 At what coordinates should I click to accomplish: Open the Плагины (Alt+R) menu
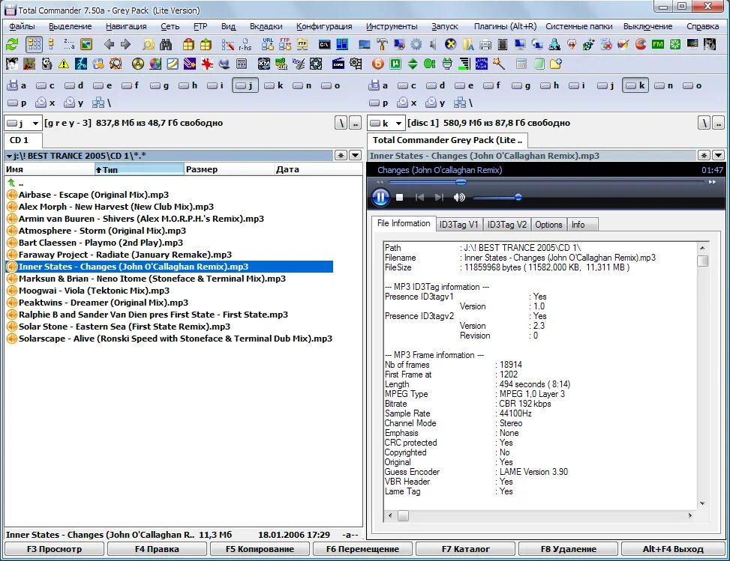tap(505, 26)
